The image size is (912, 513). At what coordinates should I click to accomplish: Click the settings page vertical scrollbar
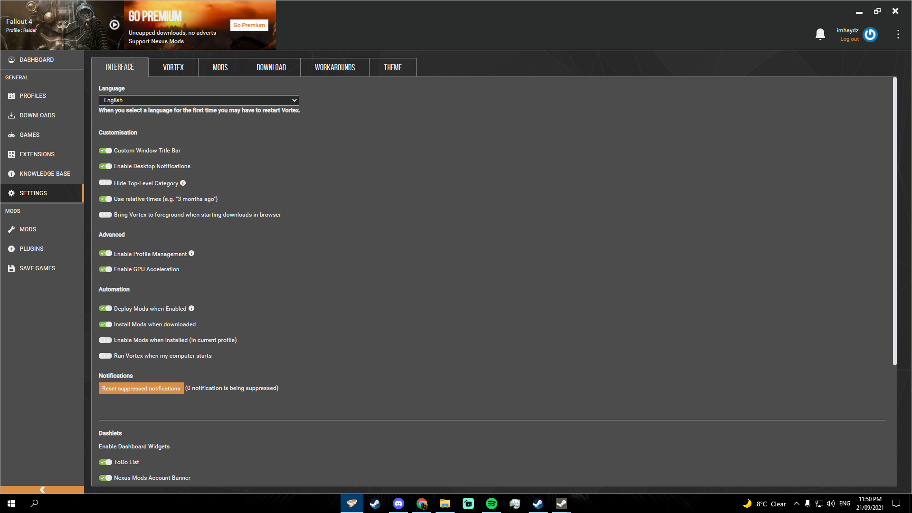coord(894,221)
